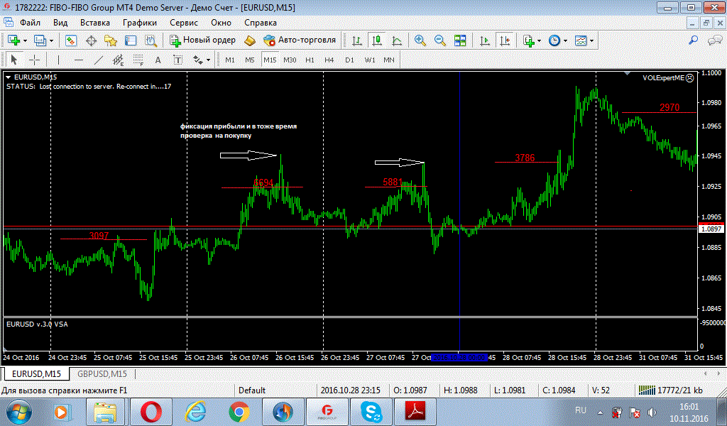Switch to line chart type
The height and width of the screenshot is (426, 727).
397,40
